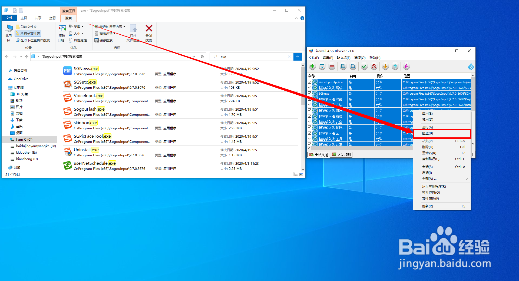This screenshot has height=281, width=519.
Task: Open the 防火墙(F) menu
Action: tap(344, 58)
